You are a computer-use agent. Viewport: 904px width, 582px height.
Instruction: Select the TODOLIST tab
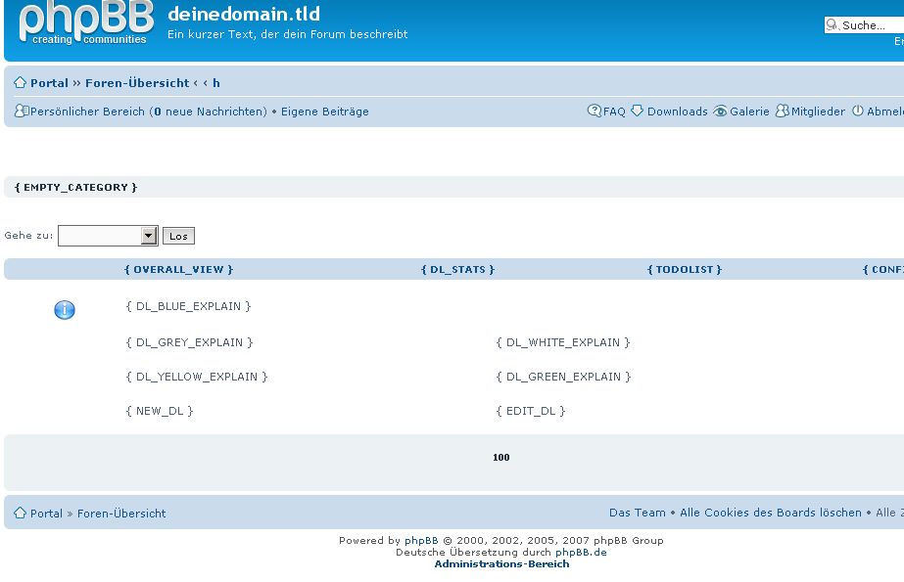click(685, 270)
